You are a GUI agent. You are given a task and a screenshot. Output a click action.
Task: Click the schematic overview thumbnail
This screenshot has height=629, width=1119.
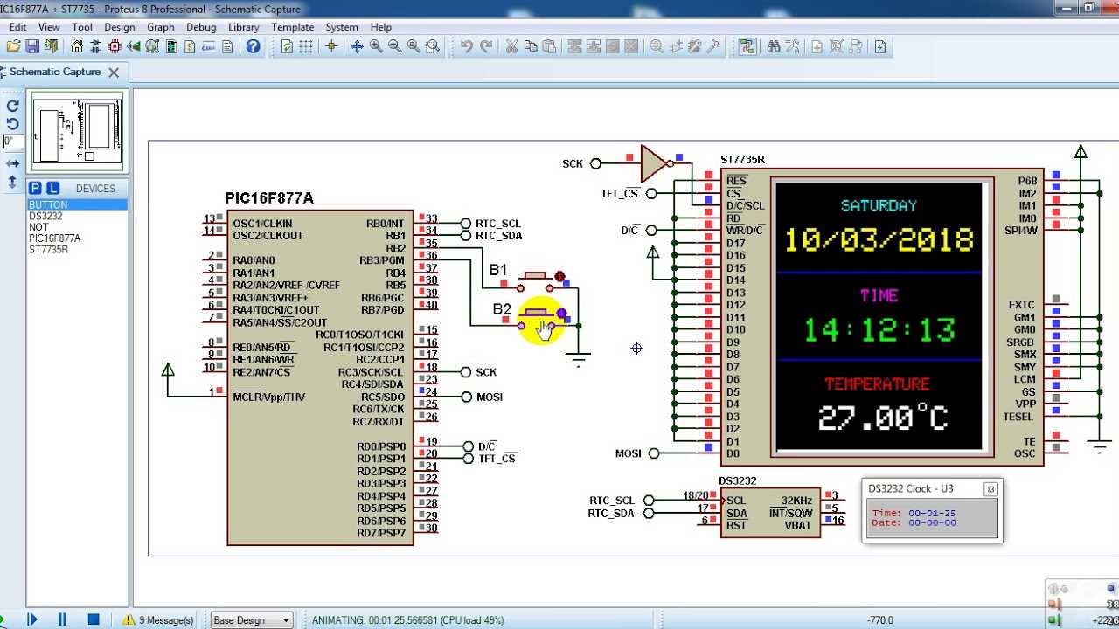(78, 131)
